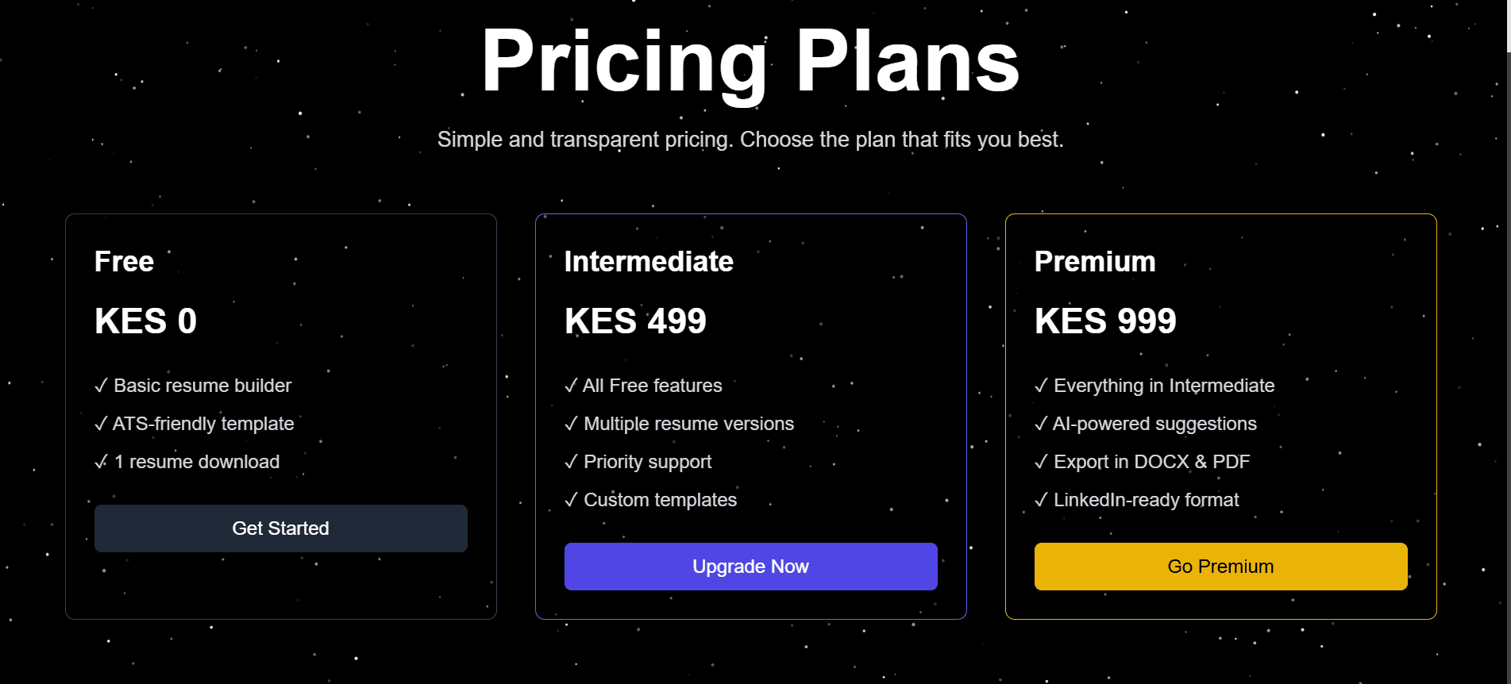1511x684 pixels.
Task: Click checkmark next to Export in DOCX & PDF
Action: click(1041, 463)
